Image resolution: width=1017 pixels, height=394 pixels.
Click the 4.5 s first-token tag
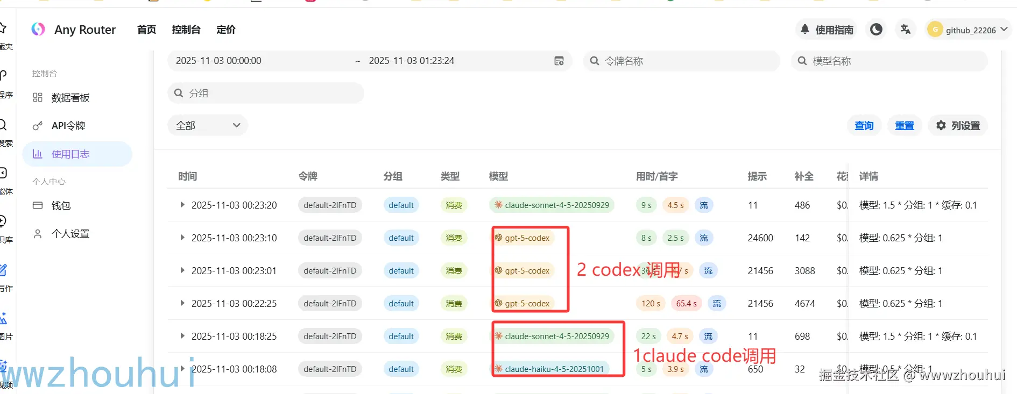[675, 205]
